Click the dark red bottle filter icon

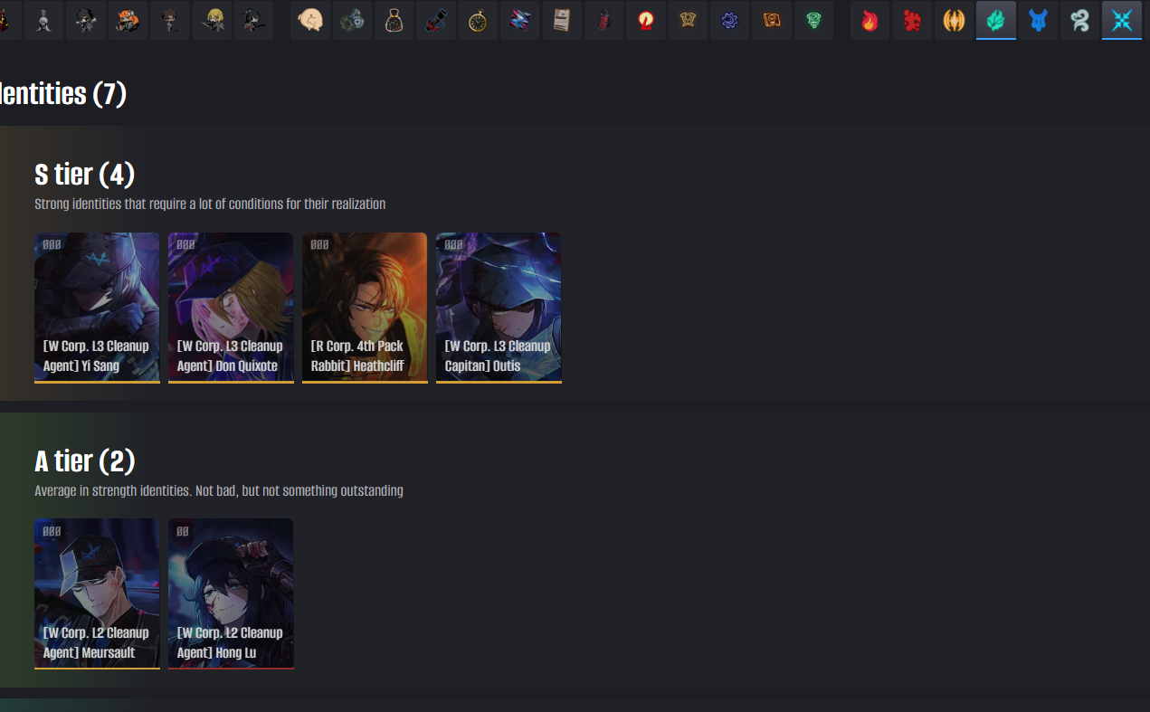604,20
